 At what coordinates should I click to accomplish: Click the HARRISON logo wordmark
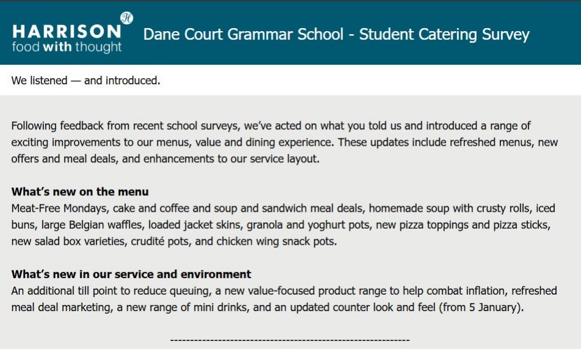[x=66, y=32]
